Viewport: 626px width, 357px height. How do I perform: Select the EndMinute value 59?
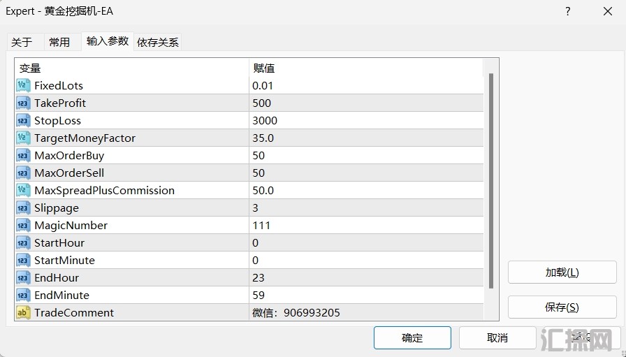pos(259,295)
